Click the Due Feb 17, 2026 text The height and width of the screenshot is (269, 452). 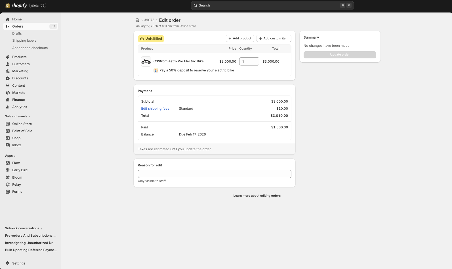tap(192, 134)
